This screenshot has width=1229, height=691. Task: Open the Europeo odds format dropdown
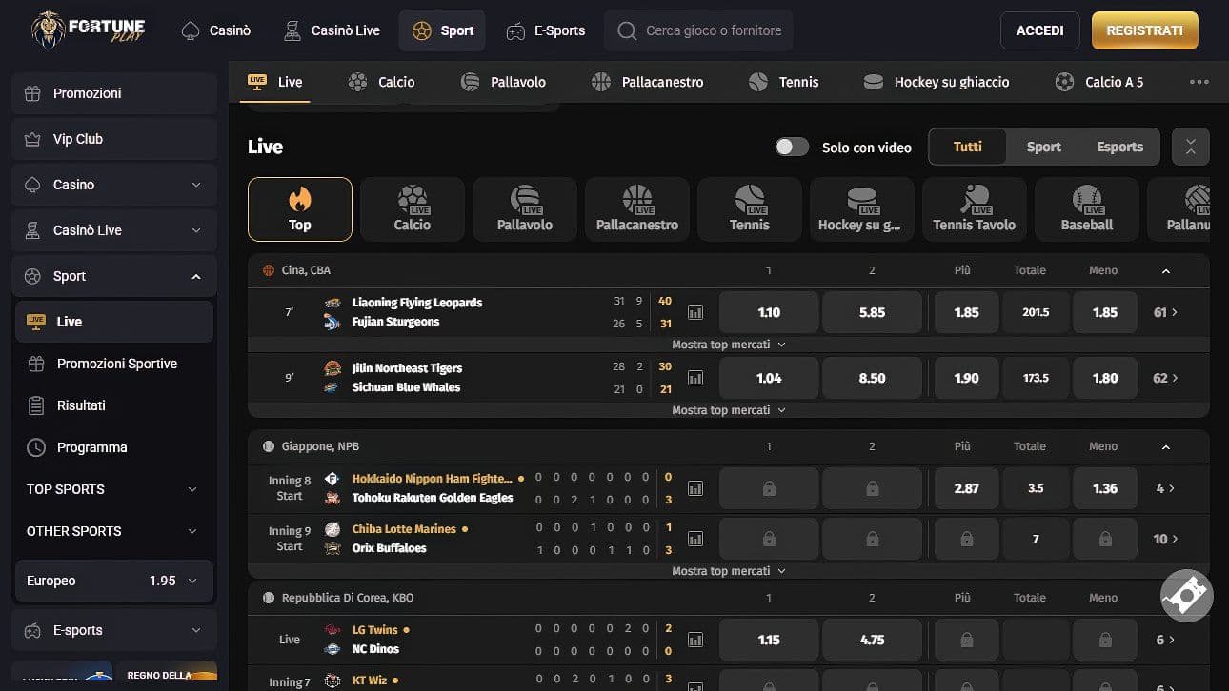[x=113, y=580]
